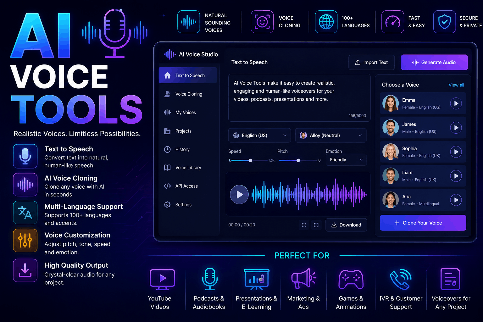Preview Emma's voice with play button
The width and height of the screenshot is (483, 322).
tap(456, 103)
